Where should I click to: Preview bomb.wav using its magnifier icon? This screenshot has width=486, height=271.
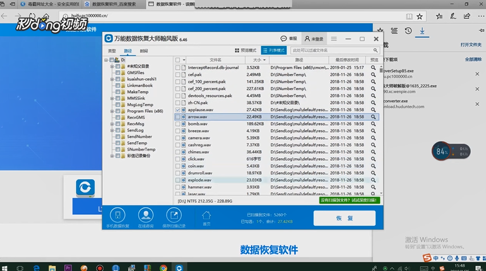coord(373,124)
